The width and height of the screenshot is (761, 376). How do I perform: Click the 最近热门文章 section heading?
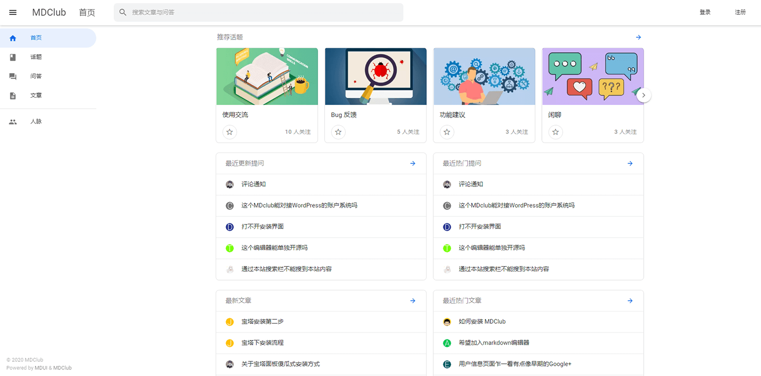[462, 300]
